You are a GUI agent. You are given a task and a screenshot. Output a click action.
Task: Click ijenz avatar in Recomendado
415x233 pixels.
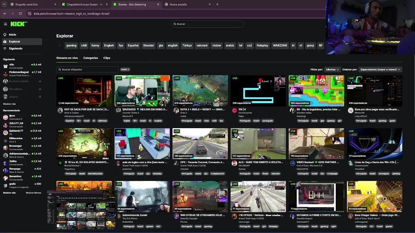pyautogui.click(x=6, y=117)
